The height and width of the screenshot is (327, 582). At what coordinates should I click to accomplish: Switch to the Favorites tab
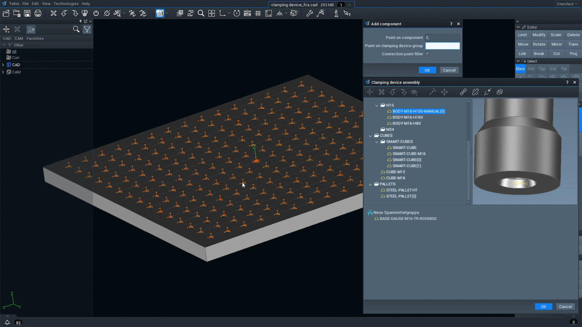[35, 39]
